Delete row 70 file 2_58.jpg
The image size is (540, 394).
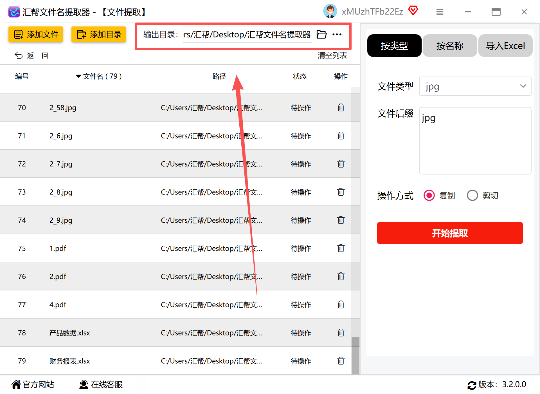[341, 108]
